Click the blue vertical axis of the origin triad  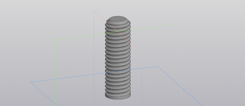tap(118, 92)
